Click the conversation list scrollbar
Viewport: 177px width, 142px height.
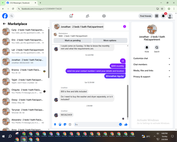(48, 54)
